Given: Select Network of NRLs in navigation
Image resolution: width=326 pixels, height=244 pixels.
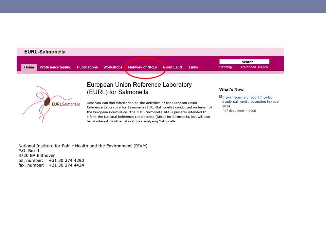Looking at the screenshot, I should (142, 67).
